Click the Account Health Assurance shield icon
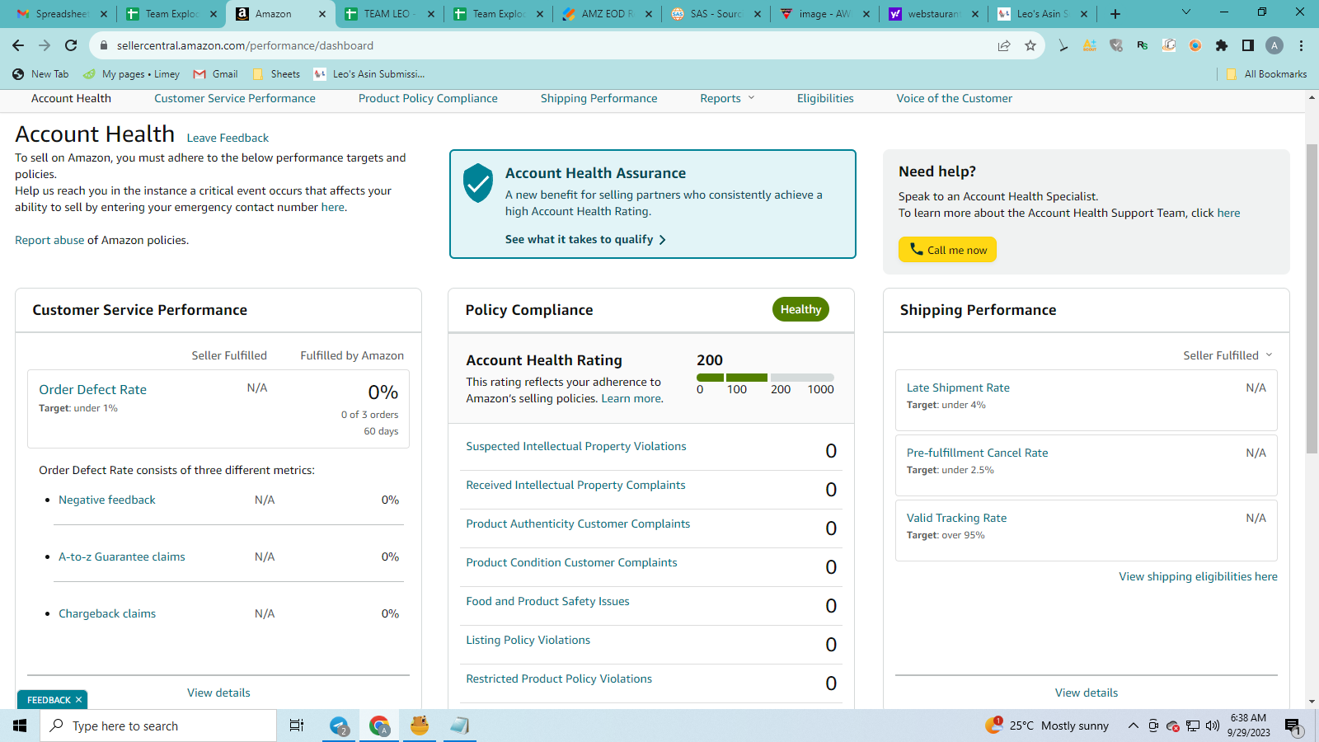 [x=478, y=182]
